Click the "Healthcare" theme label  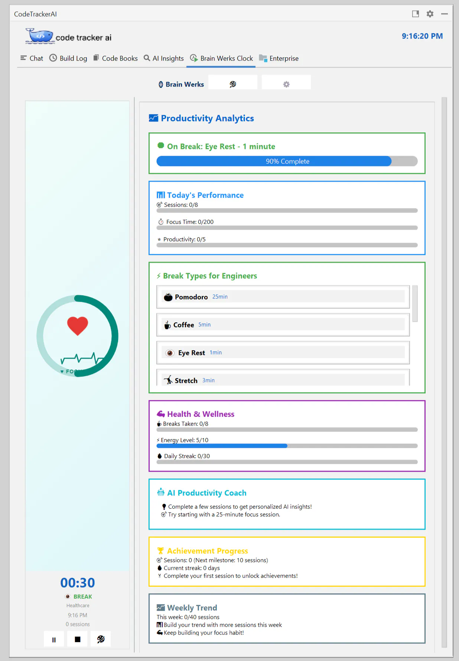pyautogui.click(x=78, y=606)
